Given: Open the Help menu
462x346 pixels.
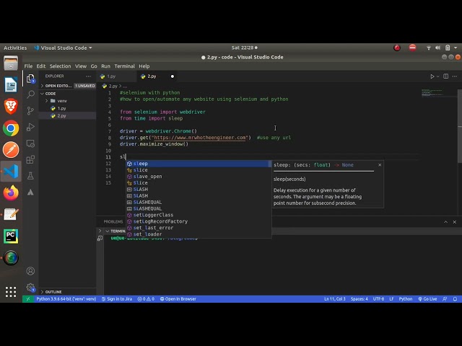Looking at the screenshot, I should coord(144,66).
